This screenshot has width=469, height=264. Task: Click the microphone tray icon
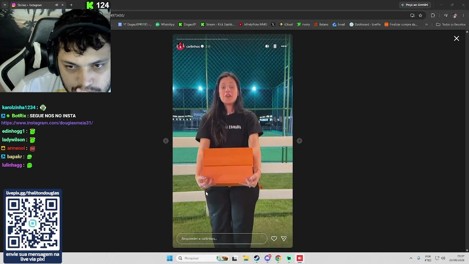pyautogui.click(x=419, y=258)
